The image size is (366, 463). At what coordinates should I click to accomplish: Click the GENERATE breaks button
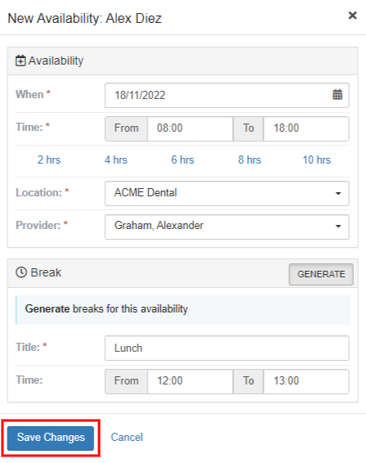click(321, 274)
